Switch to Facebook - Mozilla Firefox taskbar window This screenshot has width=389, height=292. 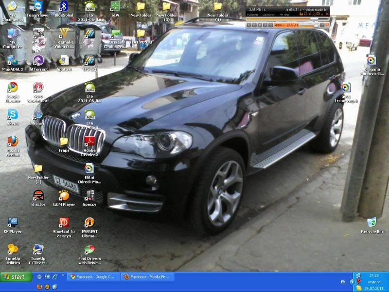pyautogui.click(x=148, y=276)
